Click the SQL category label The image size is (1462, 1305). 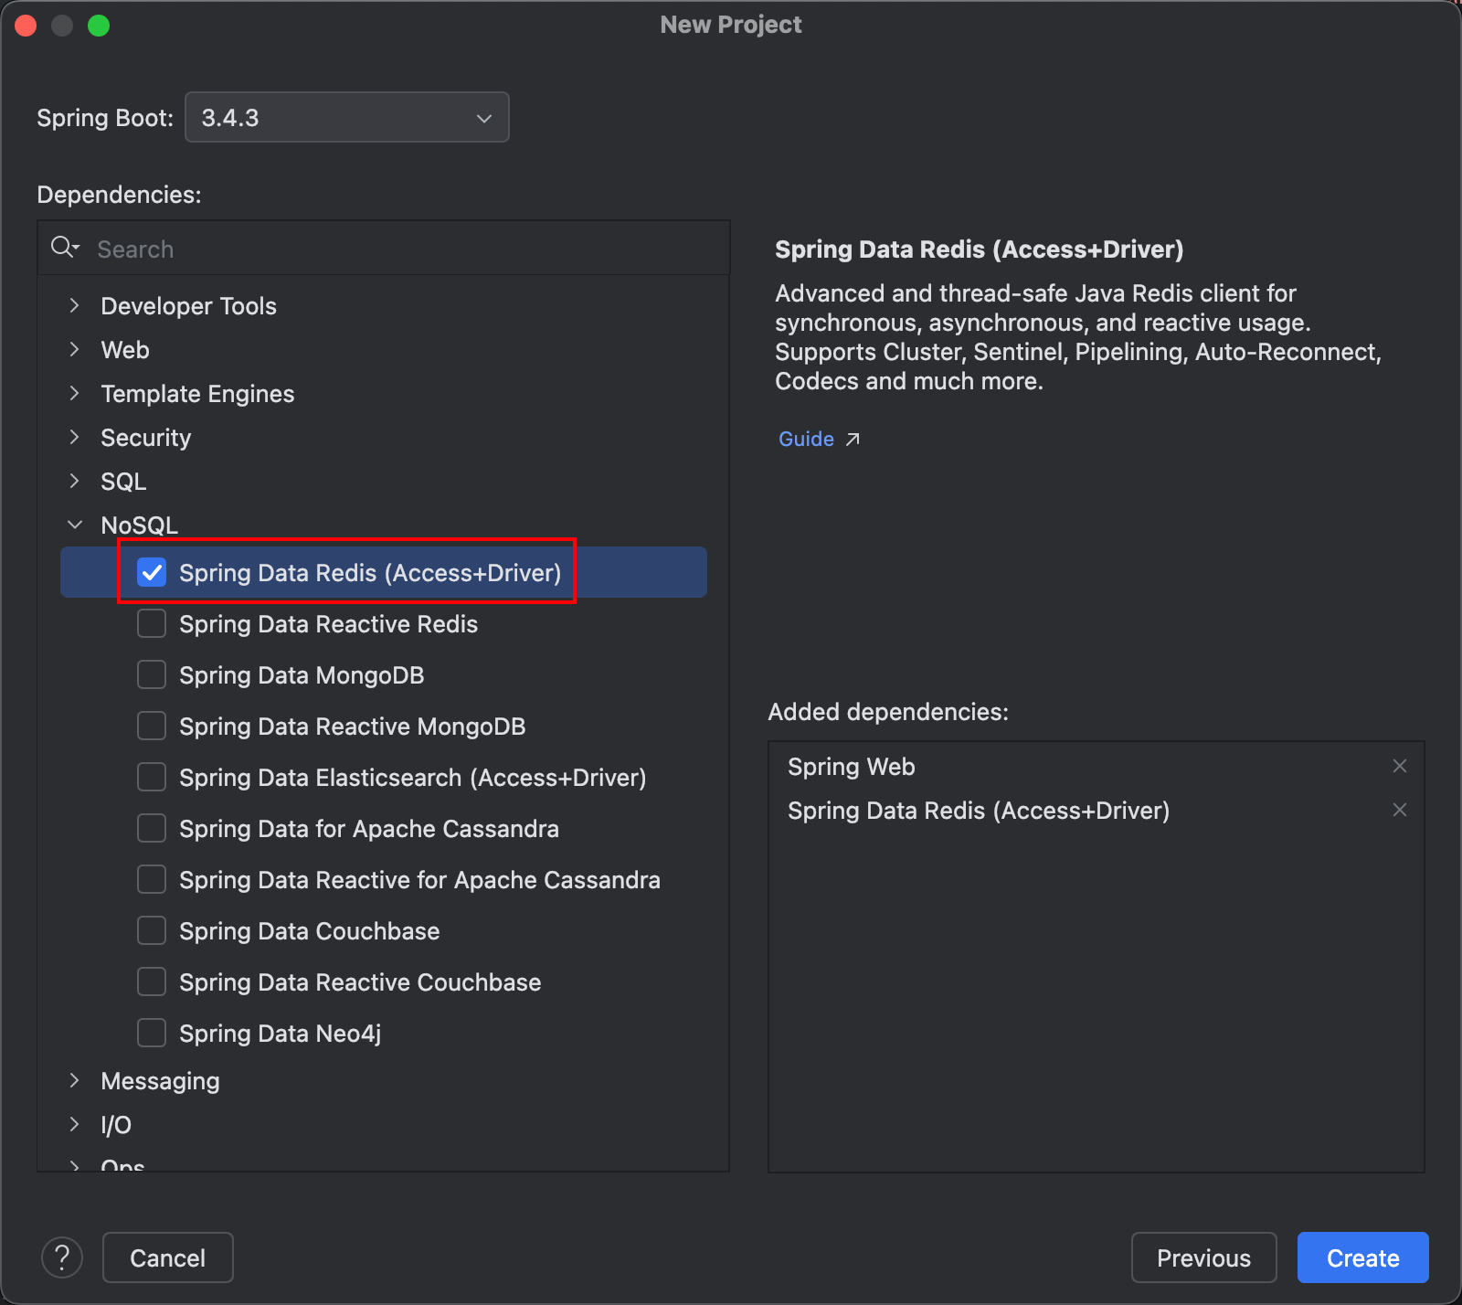(x=123, y=482)
